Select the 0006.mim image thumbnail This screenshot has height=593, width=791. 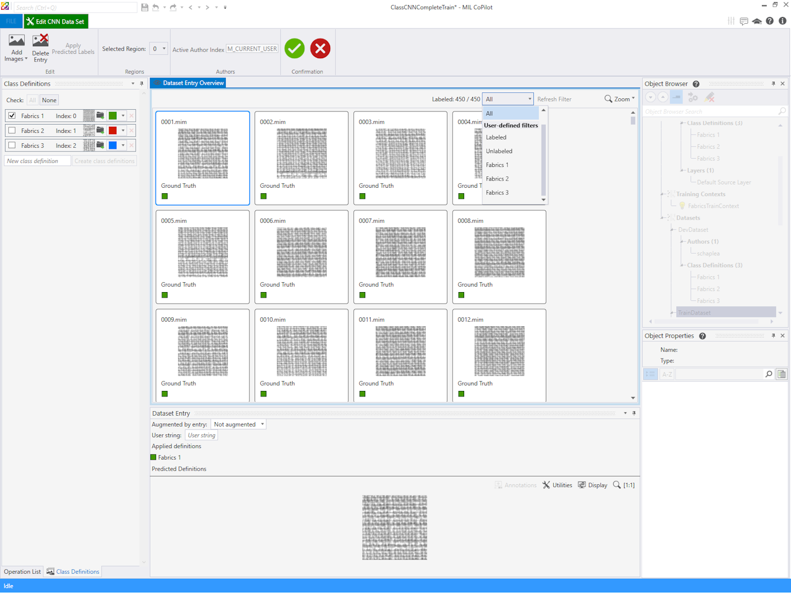coord(302,252)
